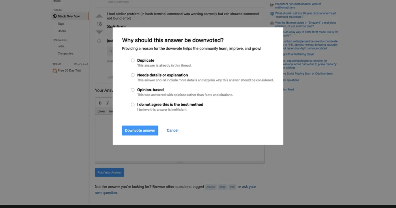Open the Users sidebar item
Viewport: 396px width, 208px height.
pos(62,31)
